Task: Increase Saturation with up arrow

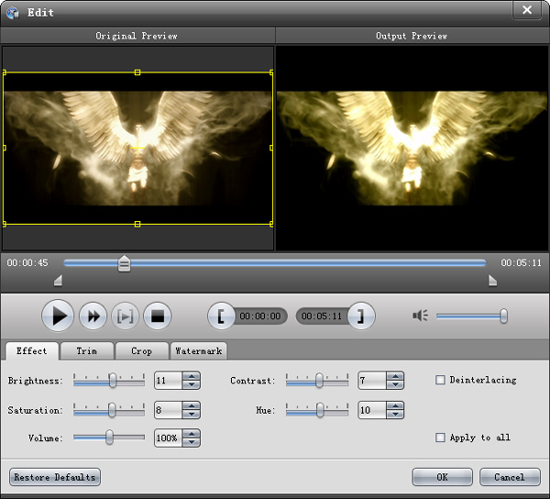Action: 192,406
